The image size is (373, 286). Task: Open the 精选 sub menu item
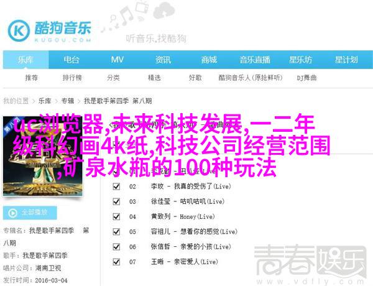pyautogui.click(x=154, y=78)
